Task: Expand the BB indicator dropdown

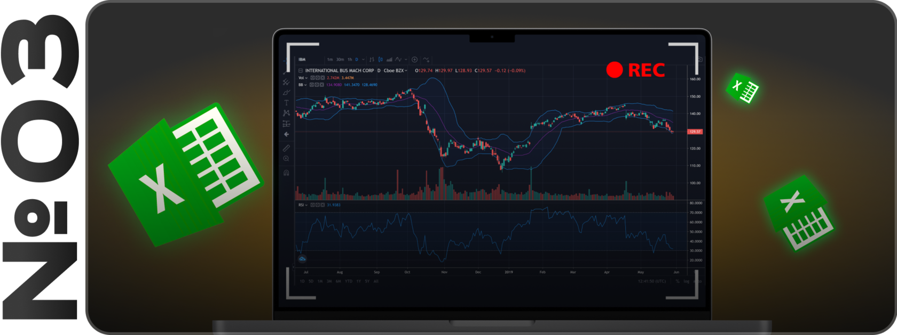Action: pos(305,85)
